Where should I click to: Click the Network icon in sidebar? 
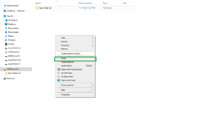[5, 79]
